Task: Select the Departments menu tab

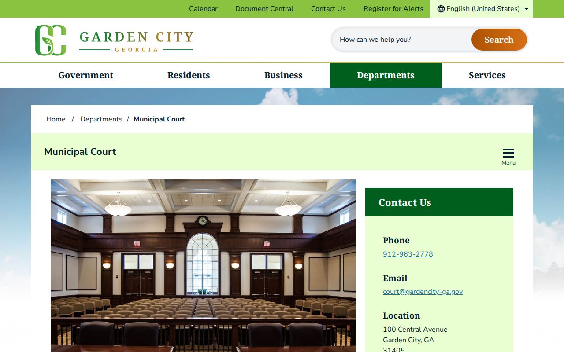Action: [386, 75]
